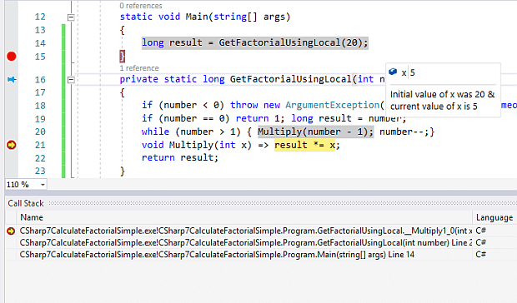Click the blue bookmark marker on line 16

tap(12, 79)
